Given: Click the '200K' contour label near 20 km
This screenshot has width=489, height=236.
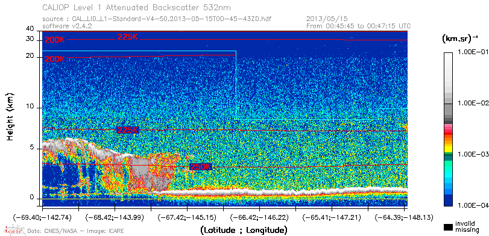Looking at the screenshot, I should pyautogui.click(x=55, y=58).
